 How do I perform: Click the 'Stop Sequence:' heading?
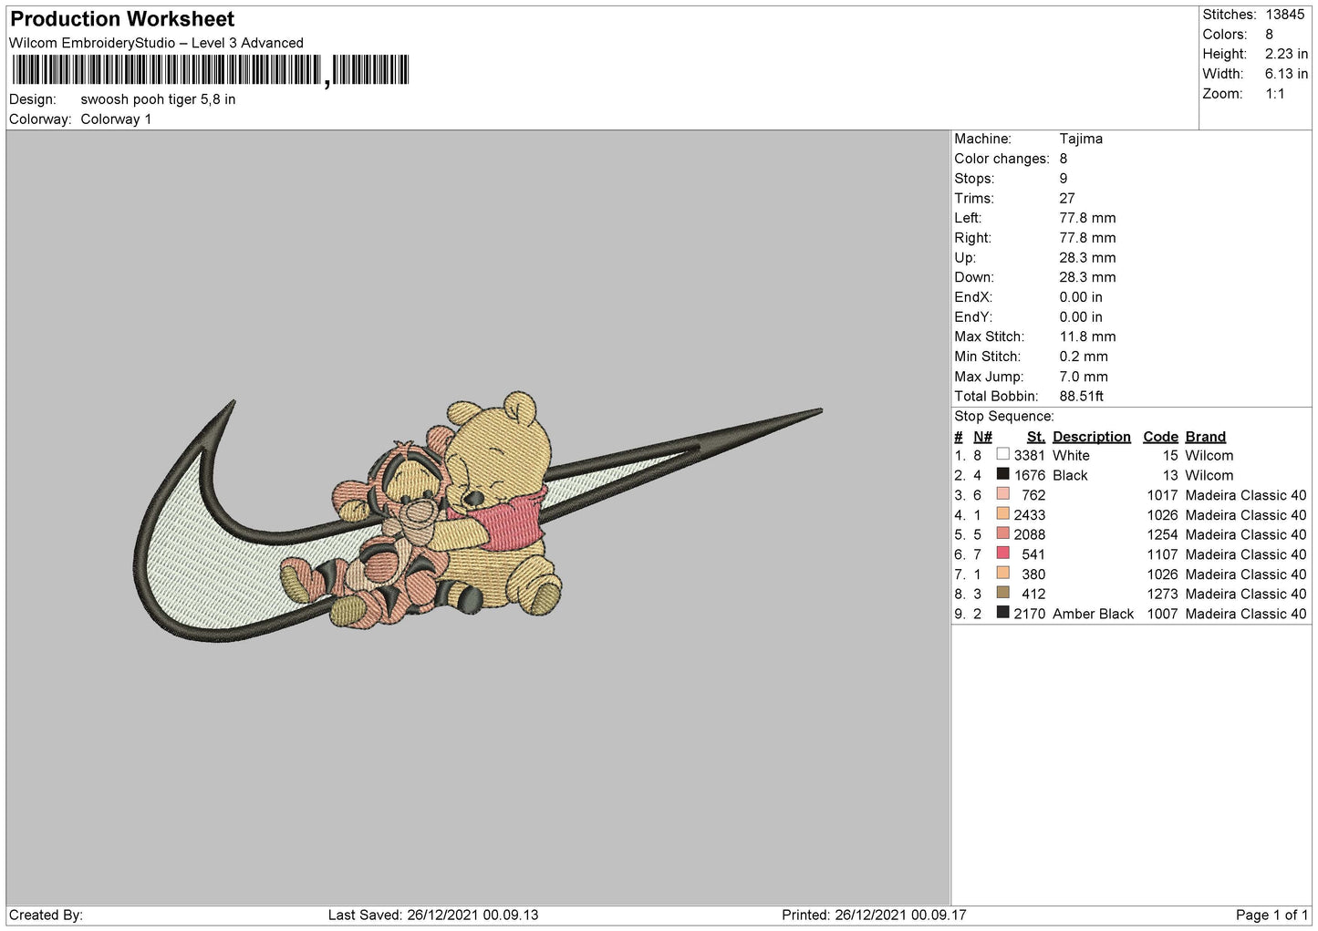pyautogui.click(x=1004, y=417)
